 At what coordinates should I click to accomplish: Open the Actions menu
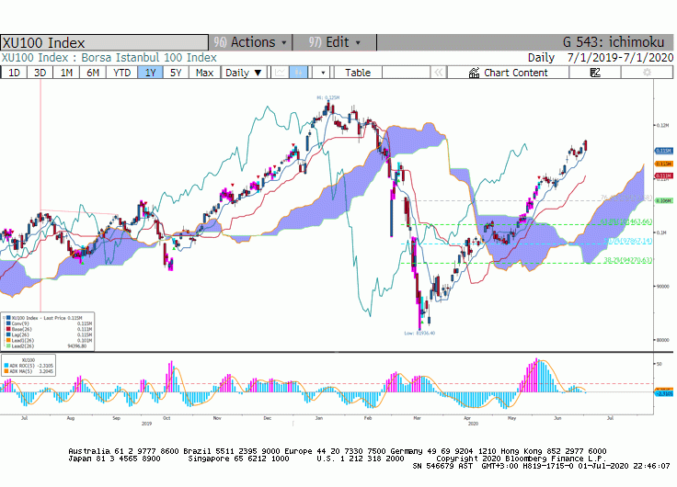pos(250,42)
